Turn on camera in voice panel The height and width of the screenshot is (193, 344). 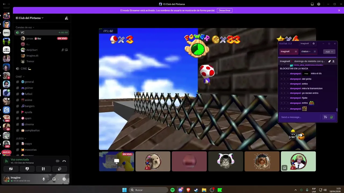coord(11,169)
